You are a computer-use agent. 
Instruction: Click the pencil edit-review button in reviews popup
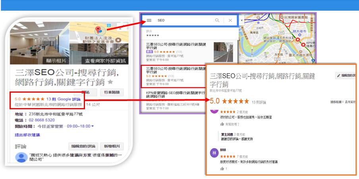tap(346, 75)
